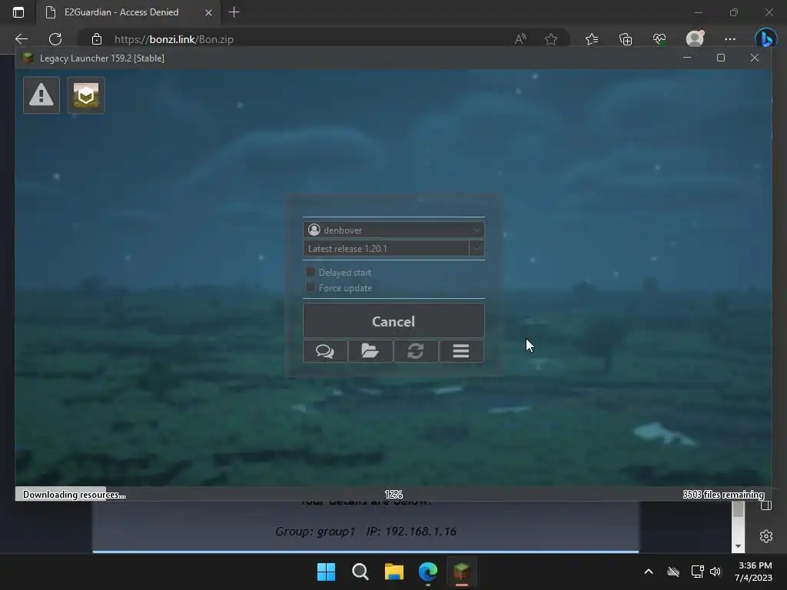Add page to favorites star icon
787x590 pixels.
point(551,39)
